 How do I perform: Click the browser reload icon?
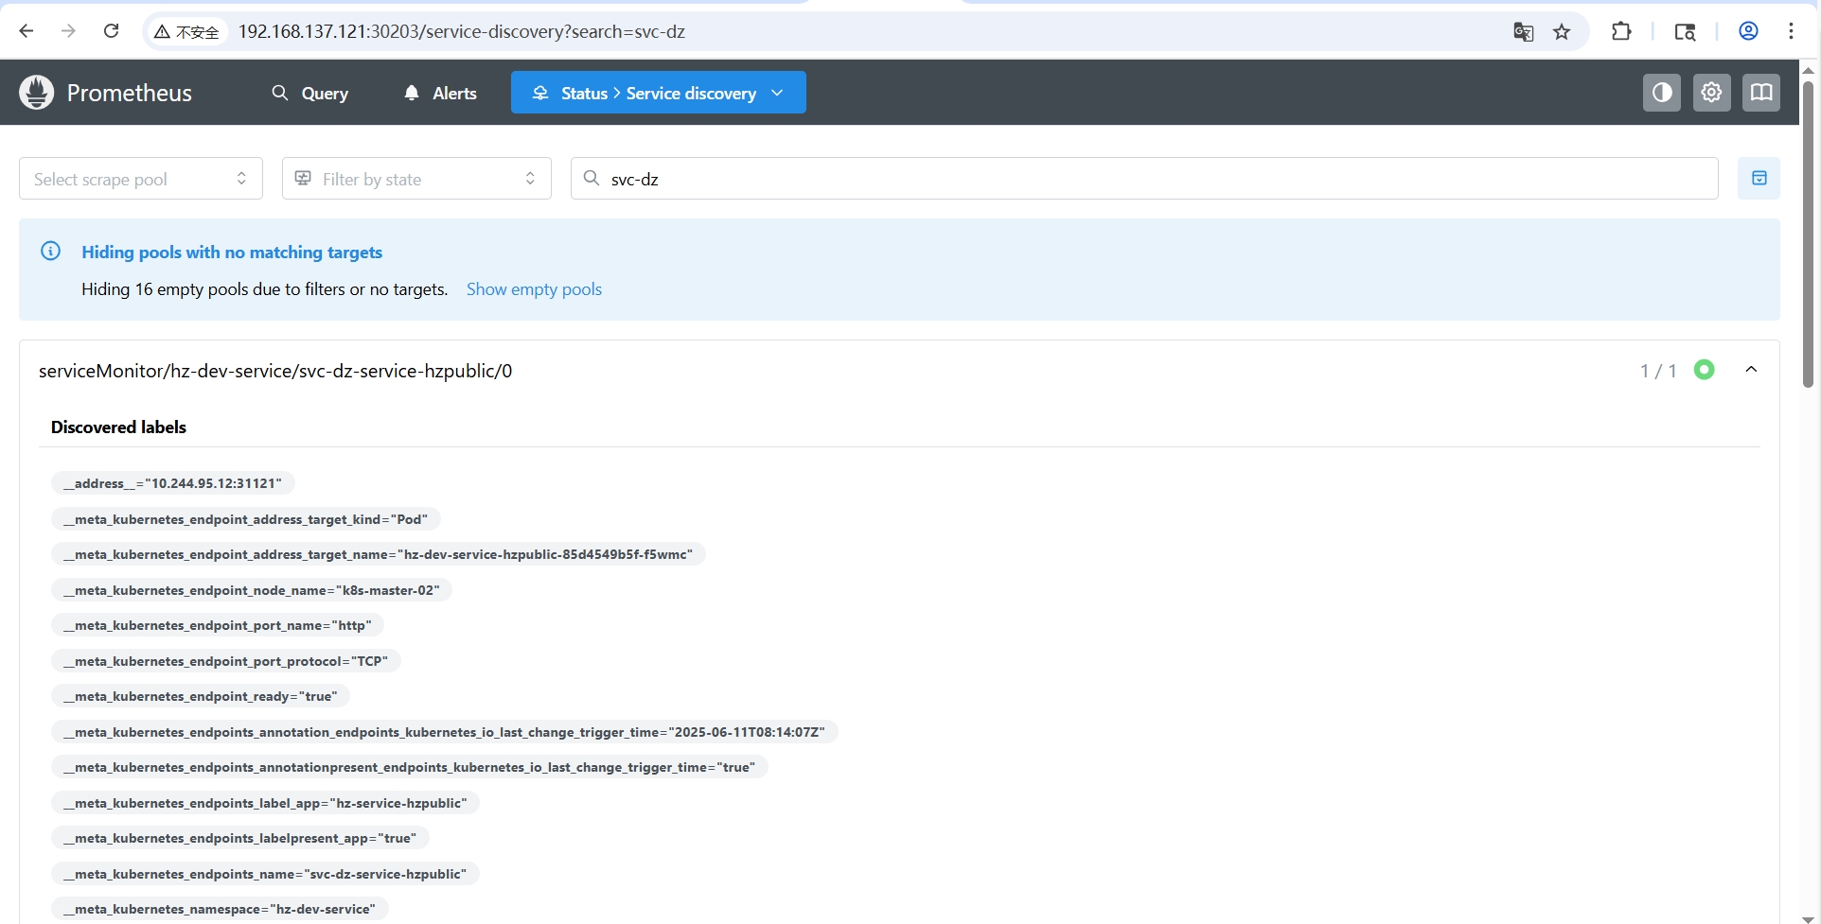click(111, 31)
